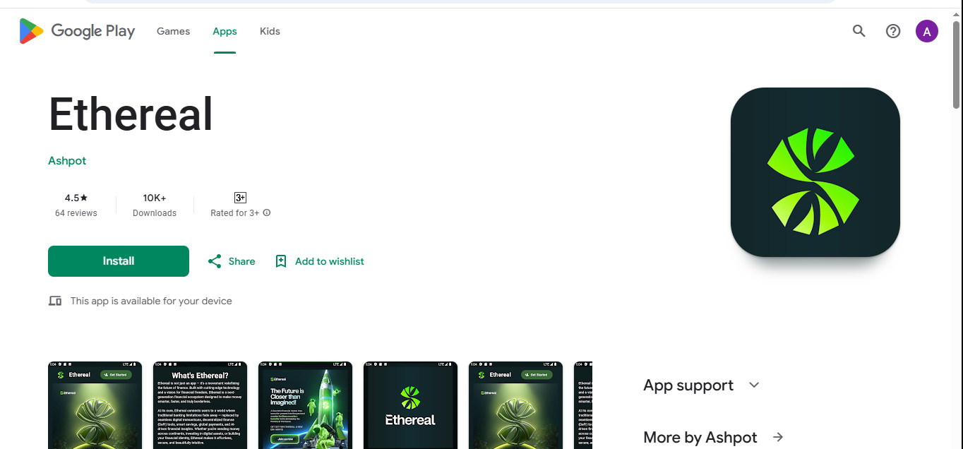
Task: Click This app is available text
Action: point(151,301)
